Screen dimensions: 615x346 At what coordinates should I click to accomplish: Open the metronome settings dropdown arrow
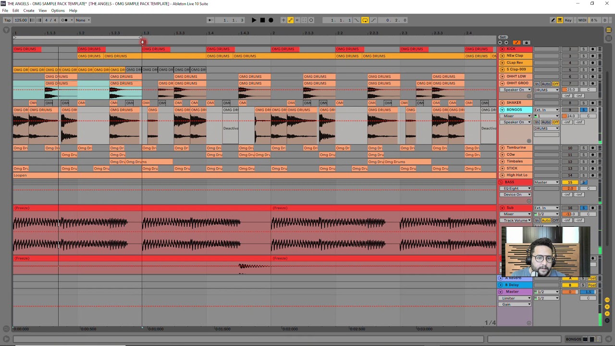[71, 20]
